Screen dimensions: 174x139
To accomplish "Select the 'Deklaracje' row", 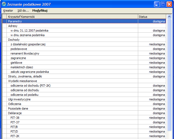I will (84, 113).
